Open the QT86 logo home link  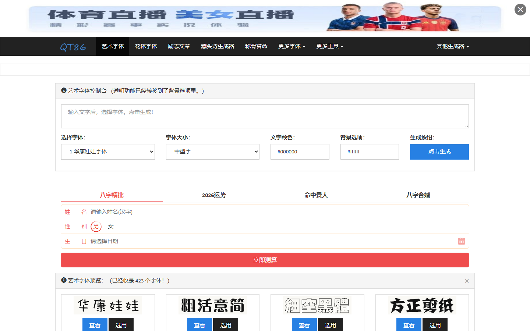tap(73, 47)
